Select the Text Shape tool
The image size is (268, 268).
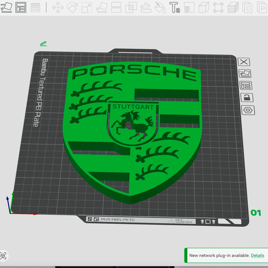(x=175, y=7)
